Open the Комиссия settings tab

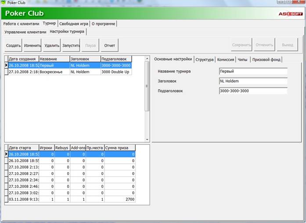click(226, 59)
